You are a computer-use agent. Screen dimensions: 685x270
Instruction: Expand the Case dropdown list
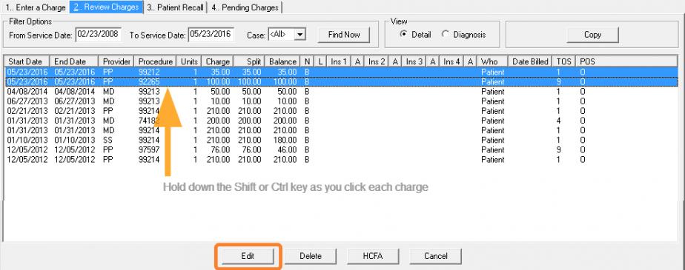click(x=300, y=35)
